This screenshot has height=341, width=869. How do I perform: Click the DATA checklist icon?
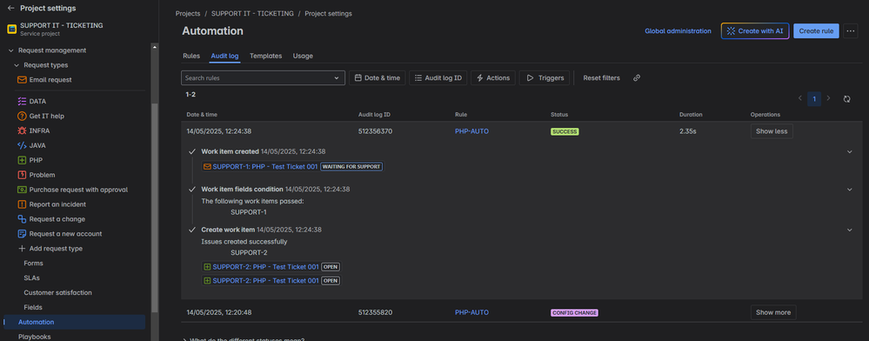click(22, 102)
